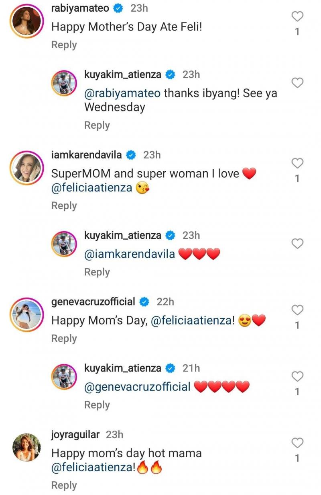Image resolution: width=321 pixels, height=495 pixels.
Task: Reply to kuyakim_atienza's Wednesday comment
Action: click(97, 125)
